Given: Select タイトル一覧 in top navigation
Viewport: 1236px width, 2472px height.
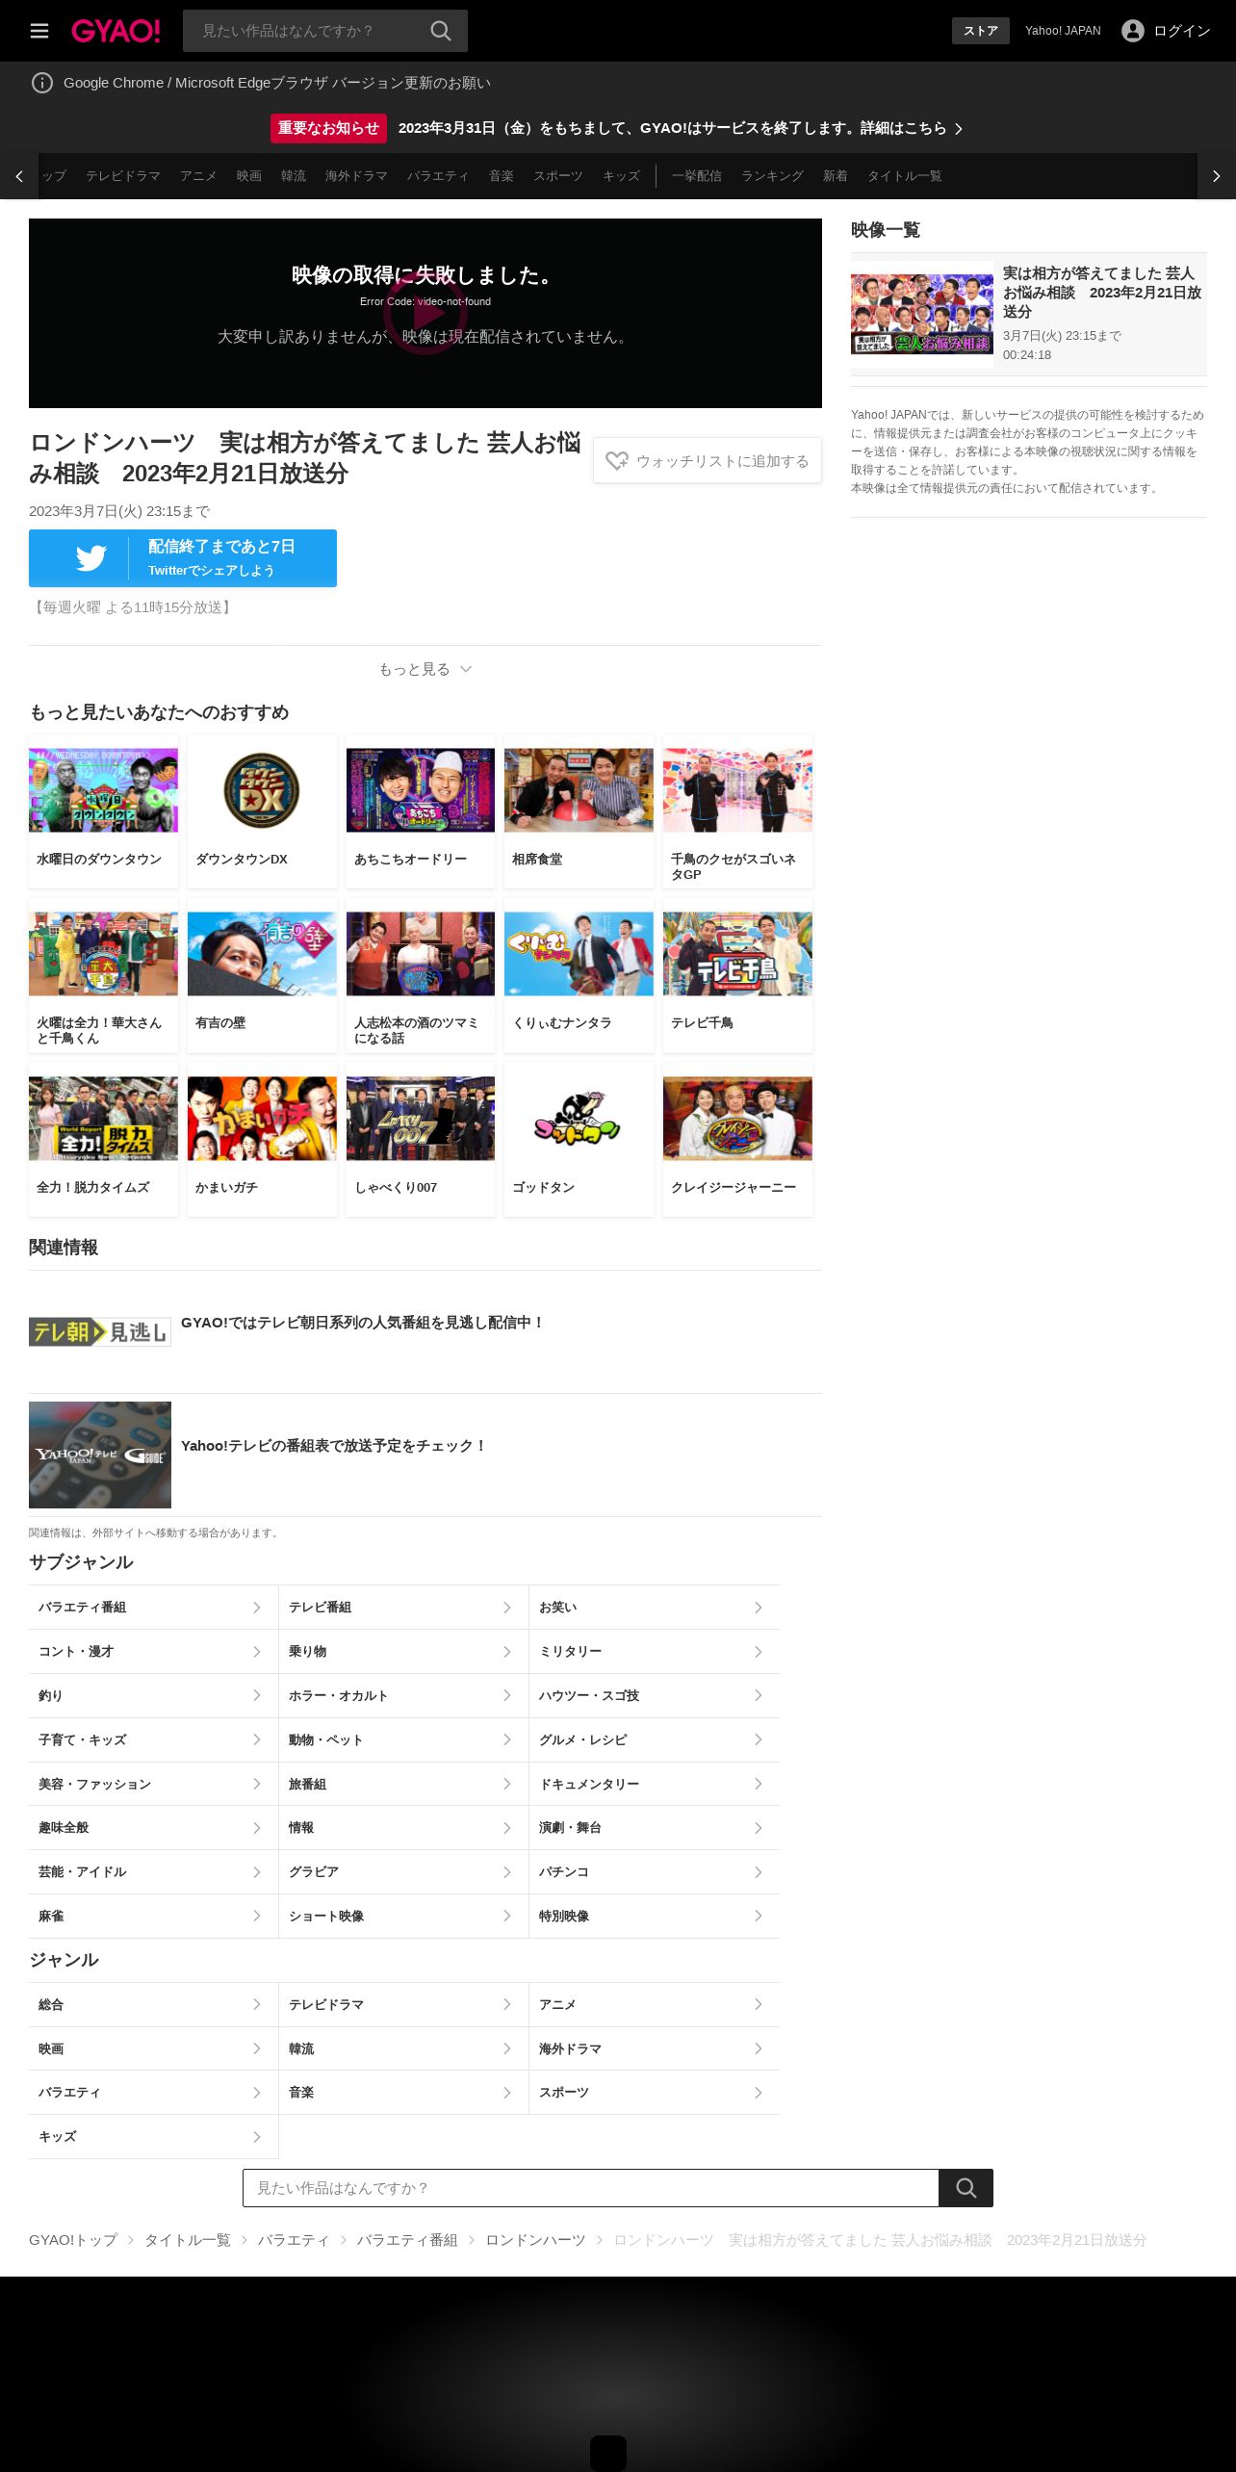Looking at the screenshot, I should pyautogui.click(x=905, y=176).
